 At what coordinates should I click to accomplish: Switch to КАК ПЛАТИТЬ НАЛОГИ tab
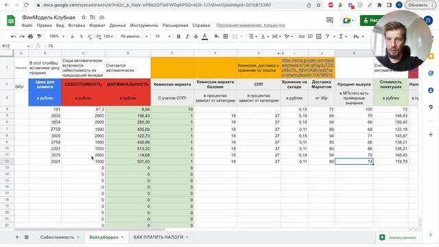tap(161, 237)
